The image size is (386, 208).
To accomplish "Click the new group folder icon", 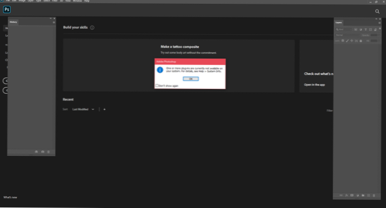I will [x=363, y=195].
